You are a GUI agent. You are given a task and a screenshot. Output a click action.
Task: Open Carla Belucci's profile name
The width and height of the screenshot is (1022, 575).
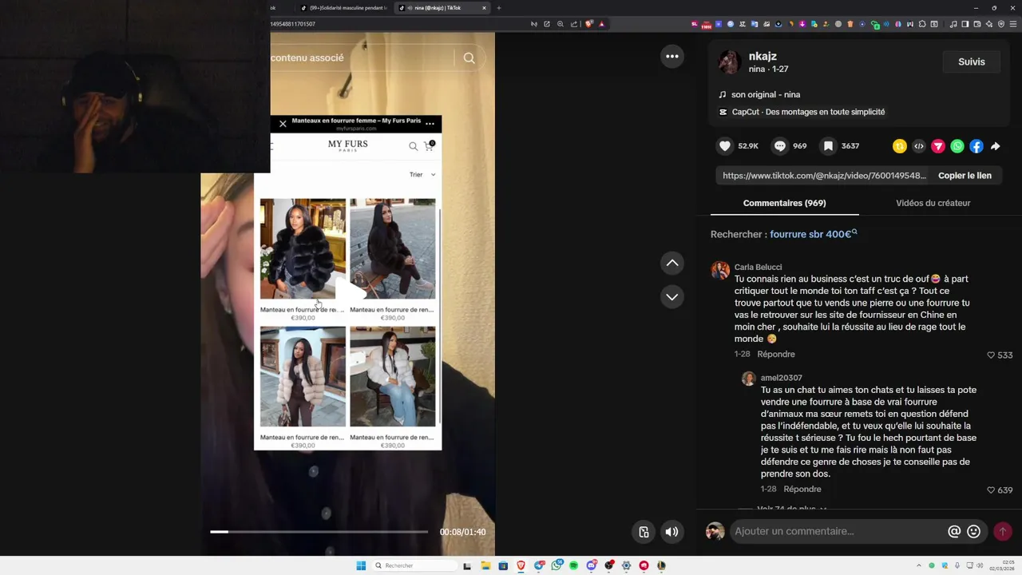[758, 267]
